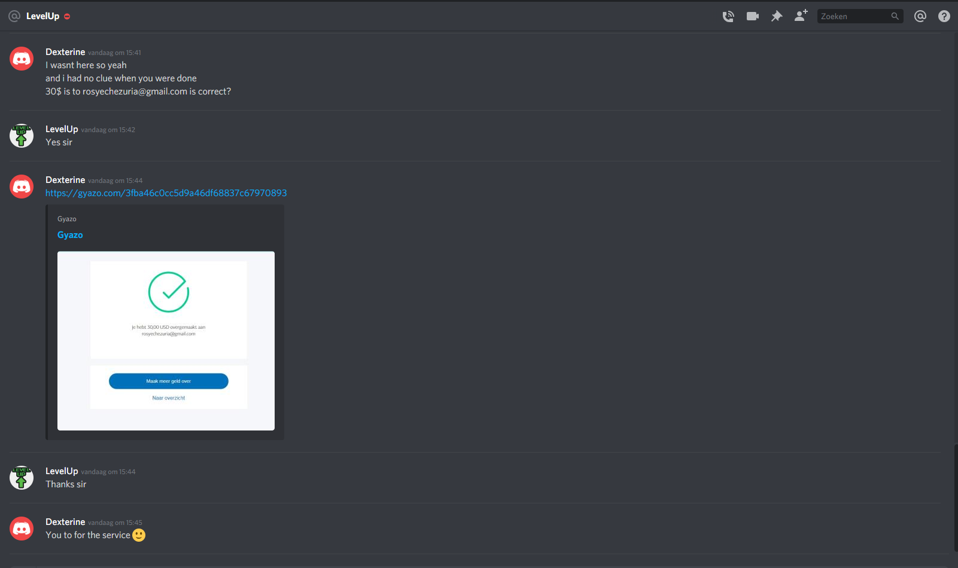The height and width of the screenshot is (568, 958).
Task: Click the 'vandaag om 15:41' timestamp
Action: [114, 53]
